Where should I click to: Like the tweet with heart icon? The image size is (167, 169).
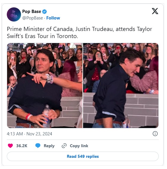click(10, 146)
